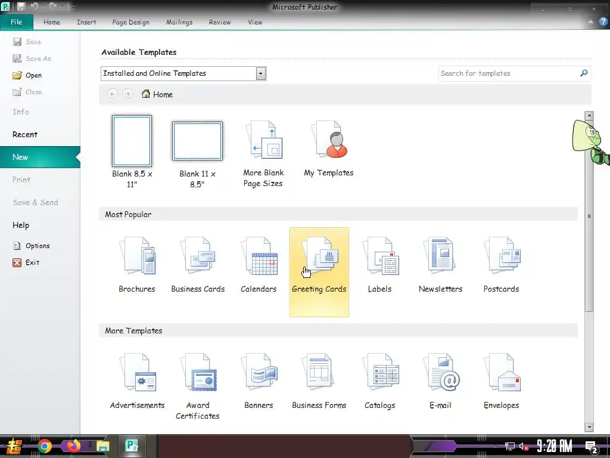
Task: Open the Calendars template category
Action: (x=259, y=265)
